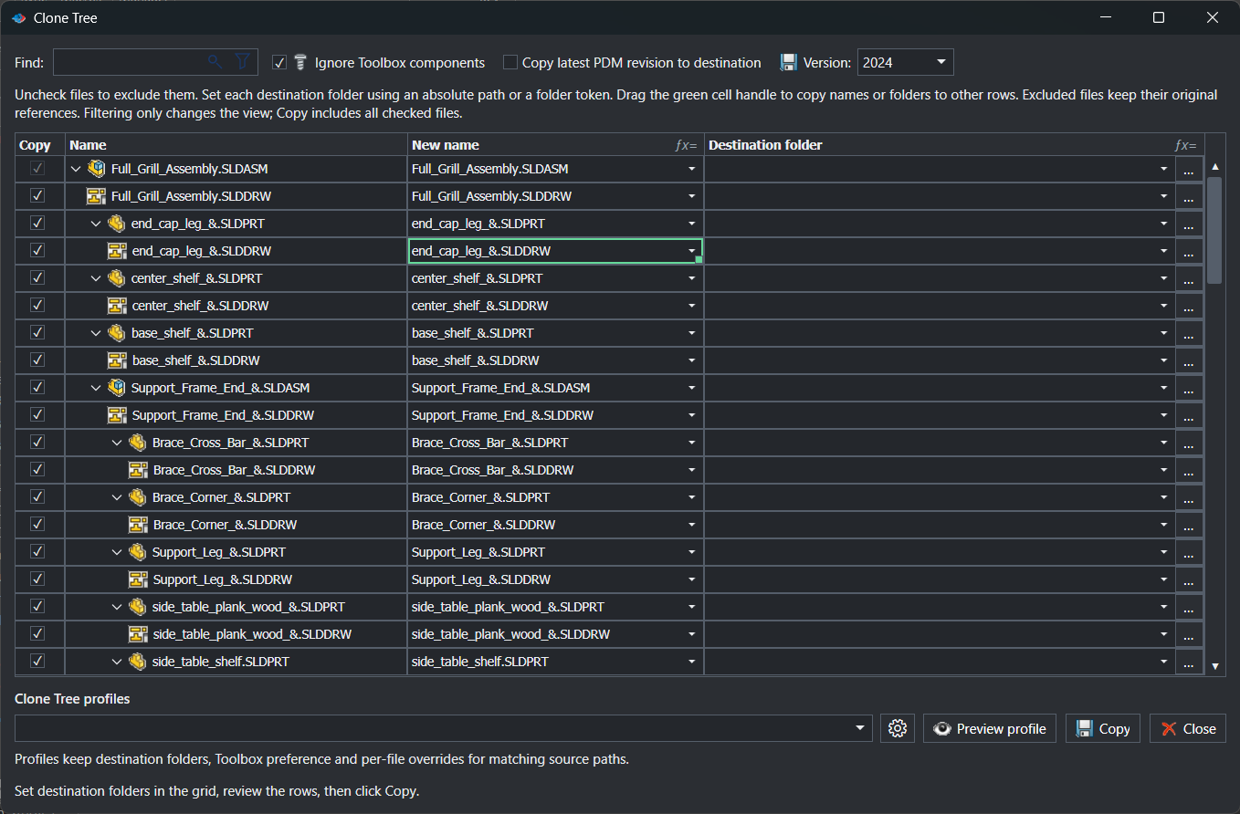Click the Preview profile button
The width and height of the screenshot is (1240, 814).
click(990, 728)
